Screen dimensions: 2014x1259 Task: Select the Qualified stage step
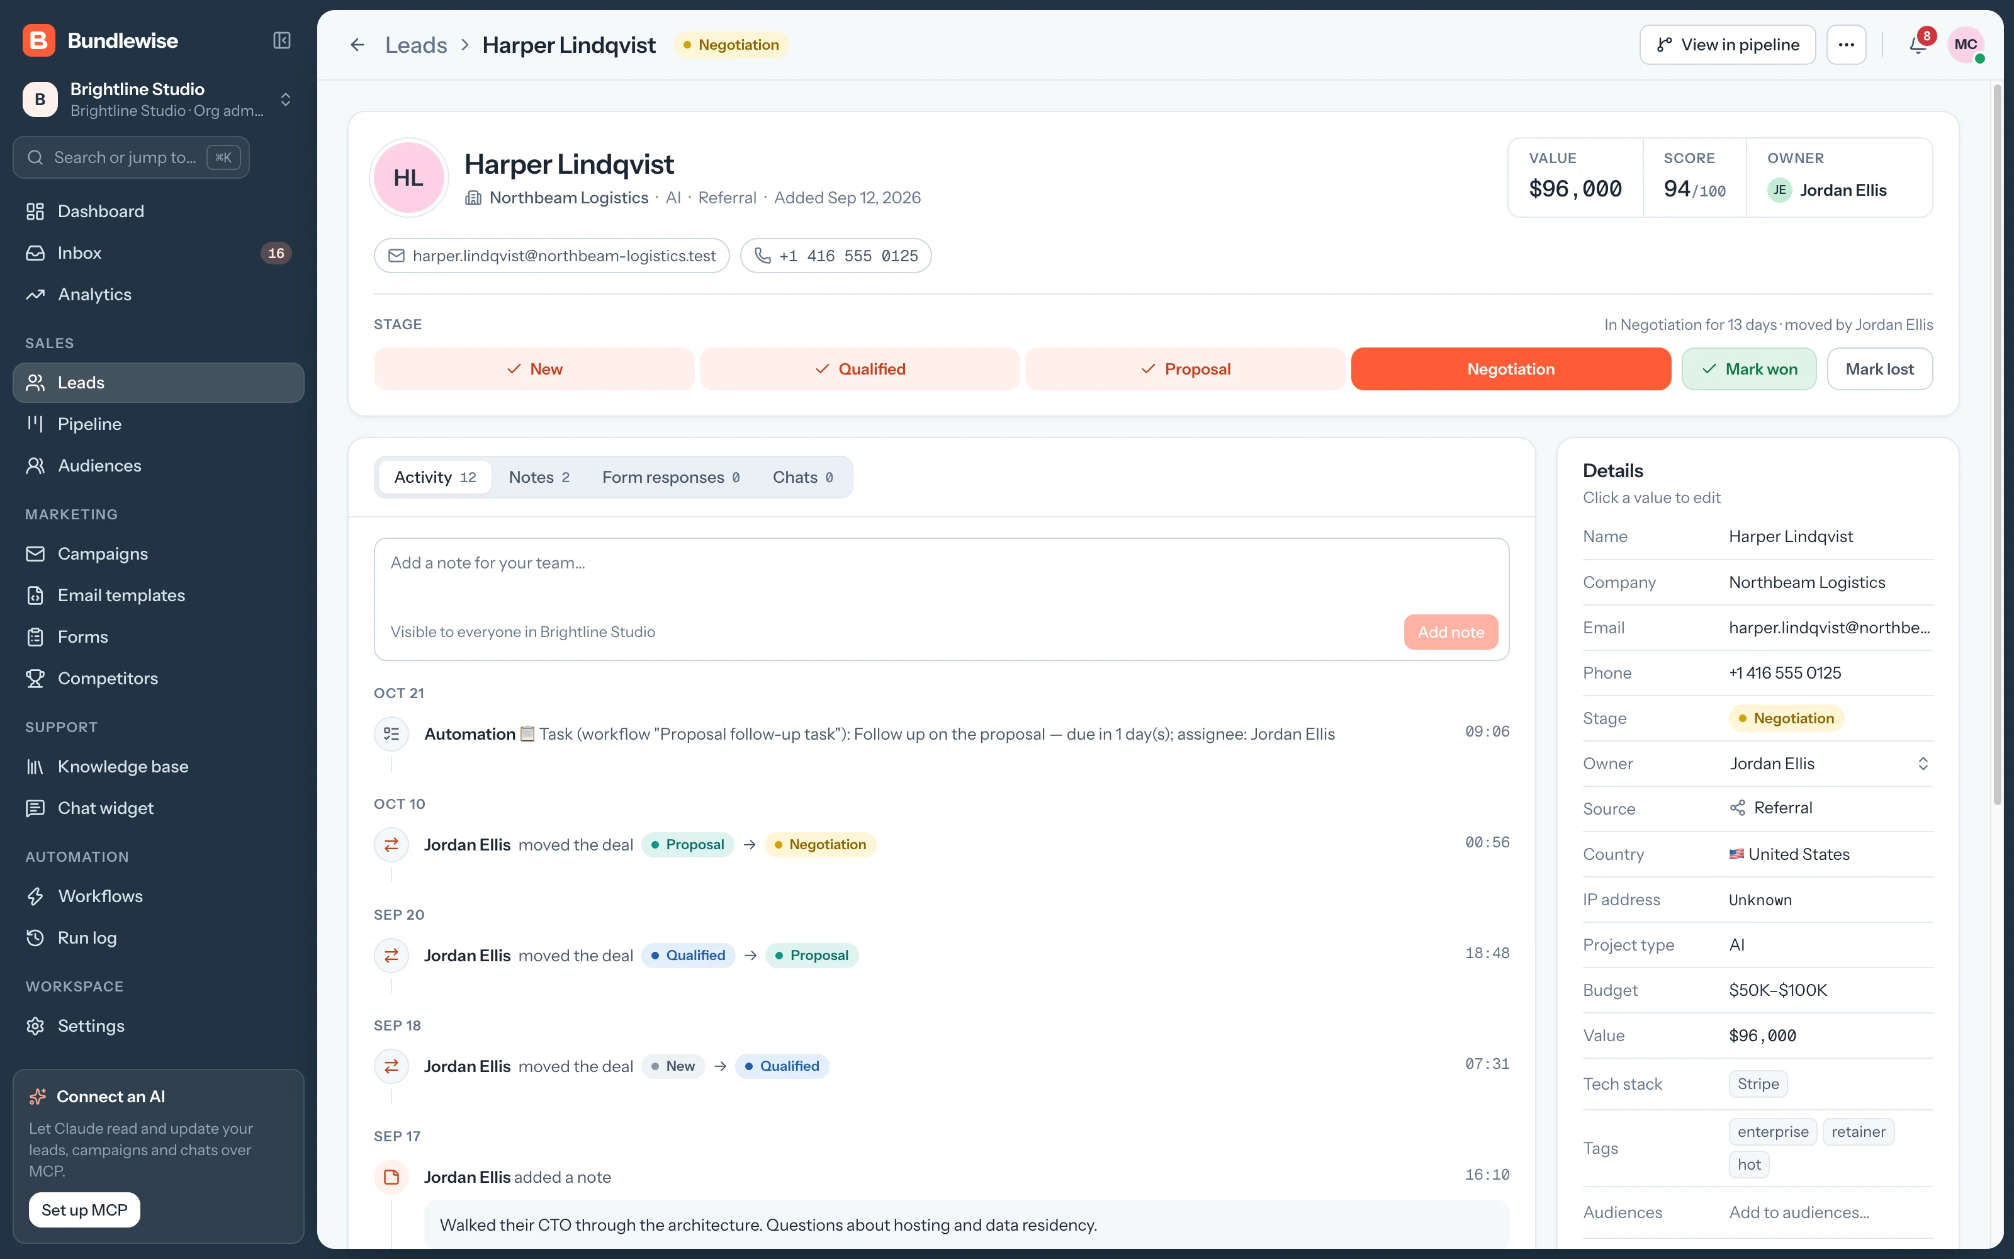click(x=860, y=369)
